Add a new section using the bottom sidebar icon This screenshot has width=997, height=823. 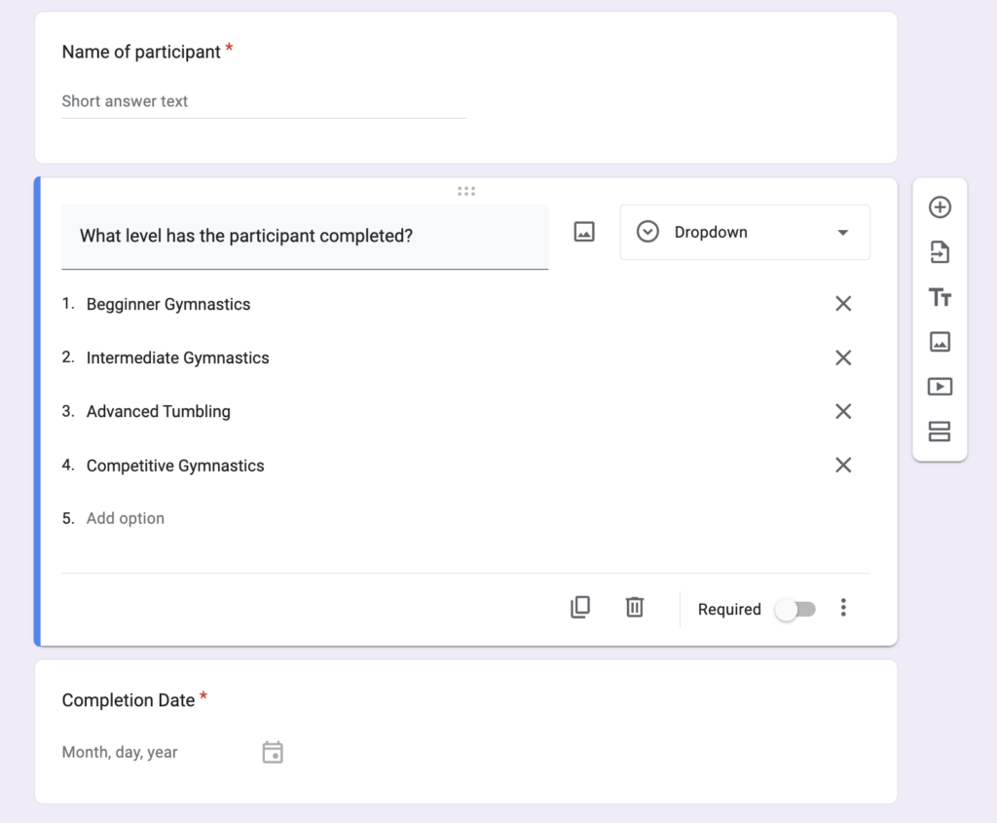point(939,431)
